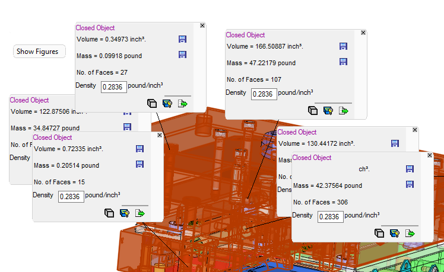
Task: Click the cube icon in 27-faces panel
Action: [x=152, y=103]
